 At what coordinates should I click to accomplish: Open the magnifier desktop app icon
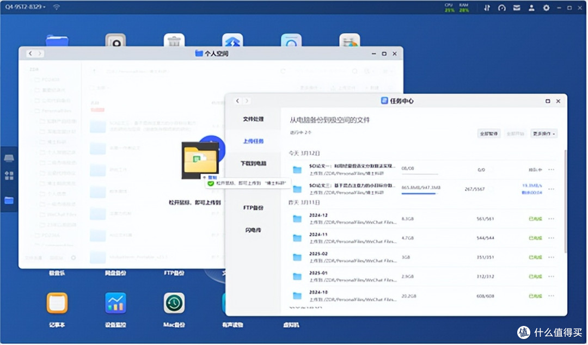[x=291, y=40]
